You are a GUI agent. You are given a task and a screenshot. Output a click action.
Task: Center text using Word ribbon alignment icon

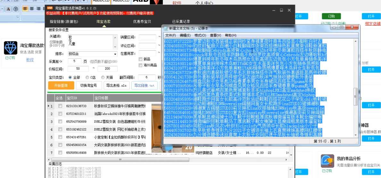(x=32, y=9)
